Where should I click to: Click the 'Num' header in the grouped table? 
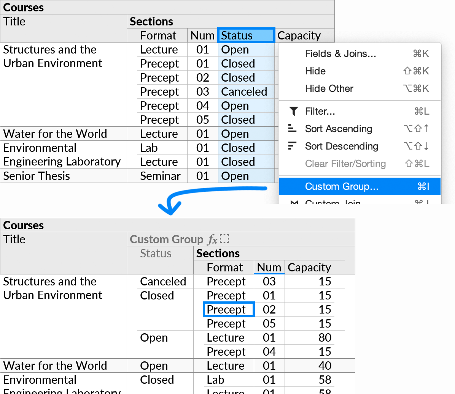[269, 267]
